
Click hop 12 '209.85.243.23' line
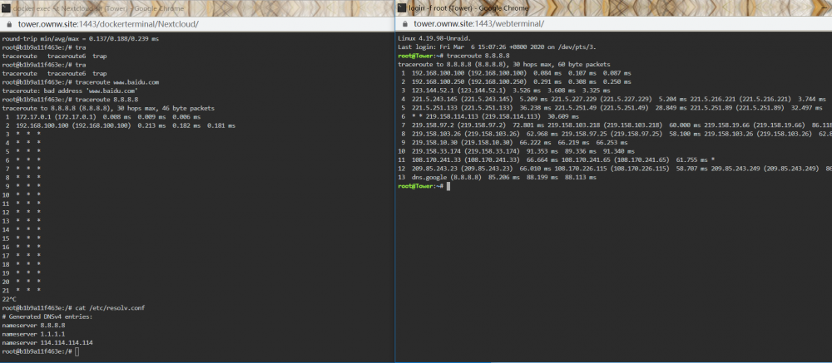[615, 169]
